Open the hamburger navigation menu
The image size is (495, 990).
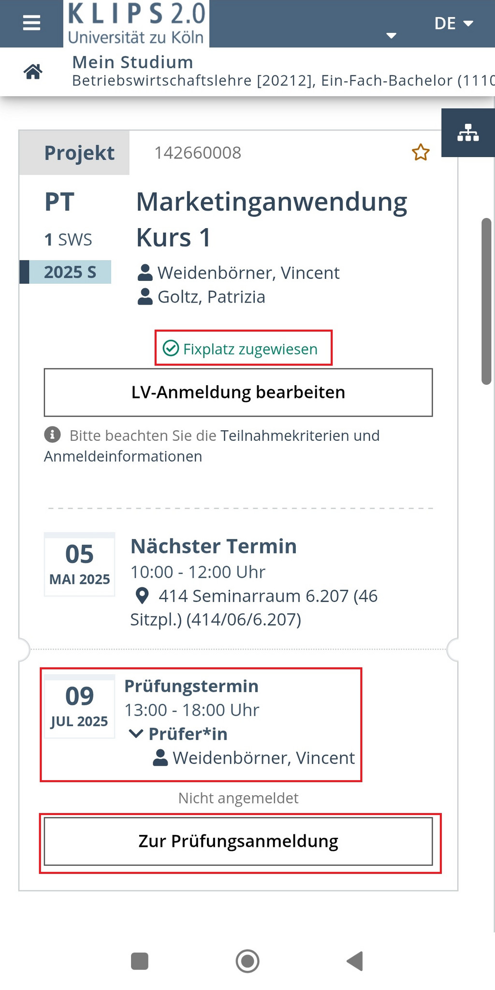[x=31, y=23]
